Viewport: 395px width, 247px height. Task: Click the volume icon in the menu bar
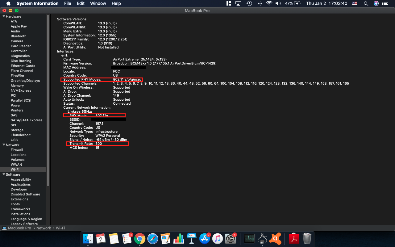278,3
